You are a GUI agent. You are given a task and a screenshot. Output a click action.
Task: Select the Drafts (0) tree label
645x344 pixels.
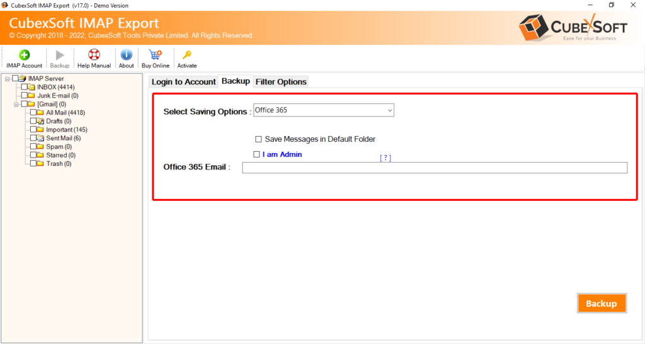59,121
